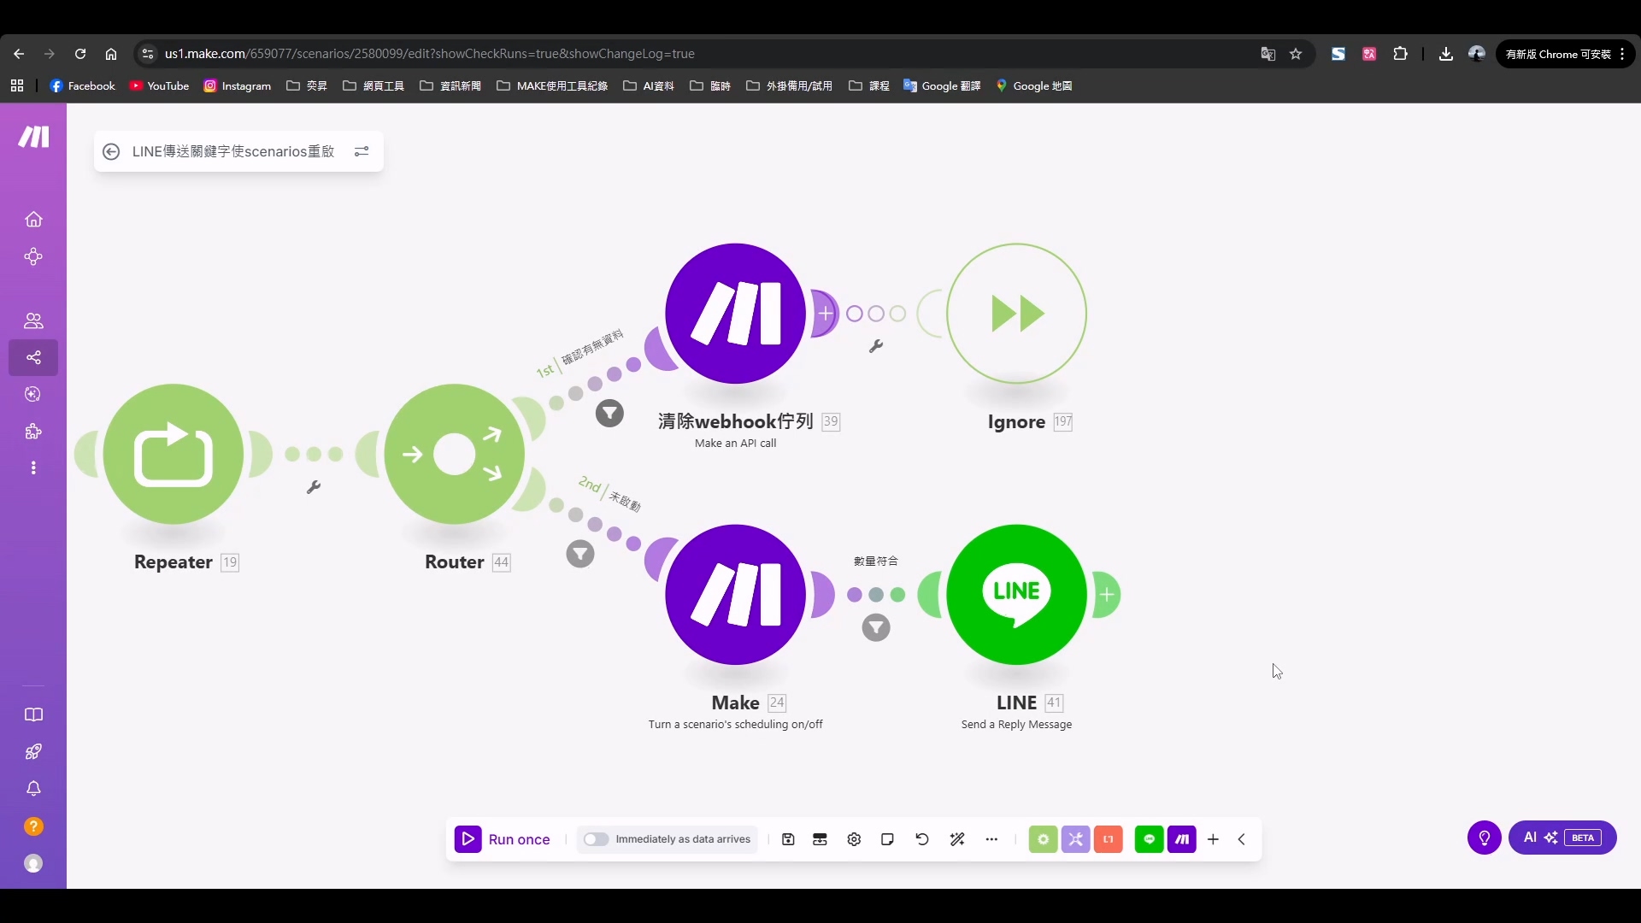The image size is (1641, 923).
Task: Open scenario inputs and outputs icon
Action: click(x=820, y=839)
